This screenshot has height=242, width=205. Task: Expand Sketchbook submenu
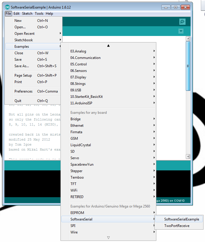click(33, 40)
